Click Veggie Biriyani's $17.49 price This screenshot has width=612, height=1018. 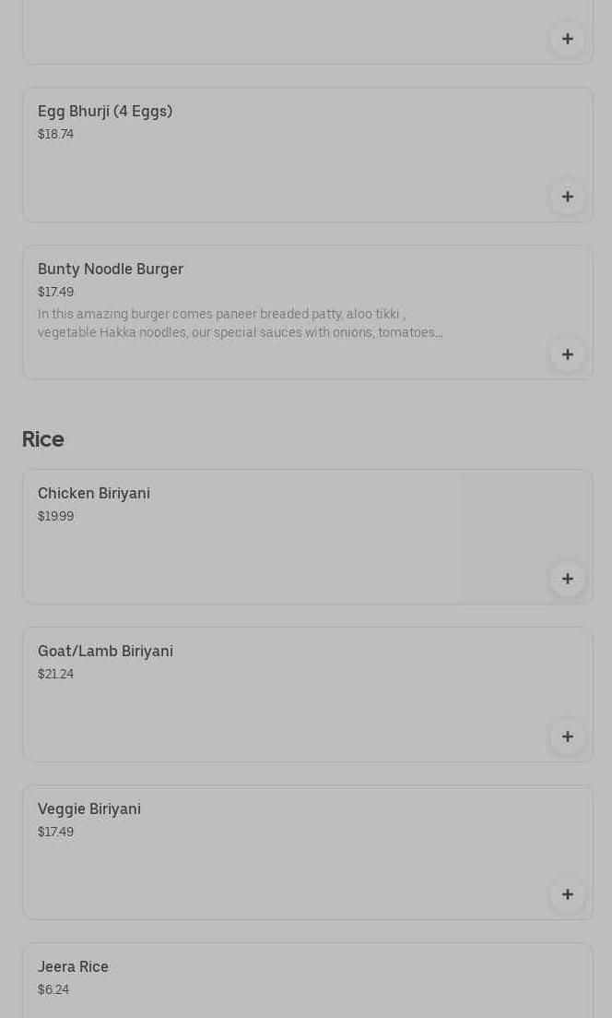click(55, 832)
